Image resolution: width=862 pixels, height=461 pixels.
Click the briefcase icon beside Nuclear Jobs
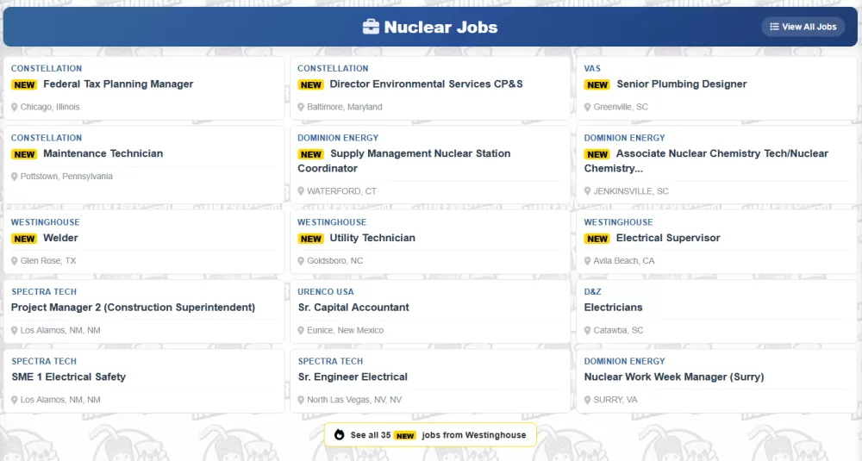[x=371, y=27]
